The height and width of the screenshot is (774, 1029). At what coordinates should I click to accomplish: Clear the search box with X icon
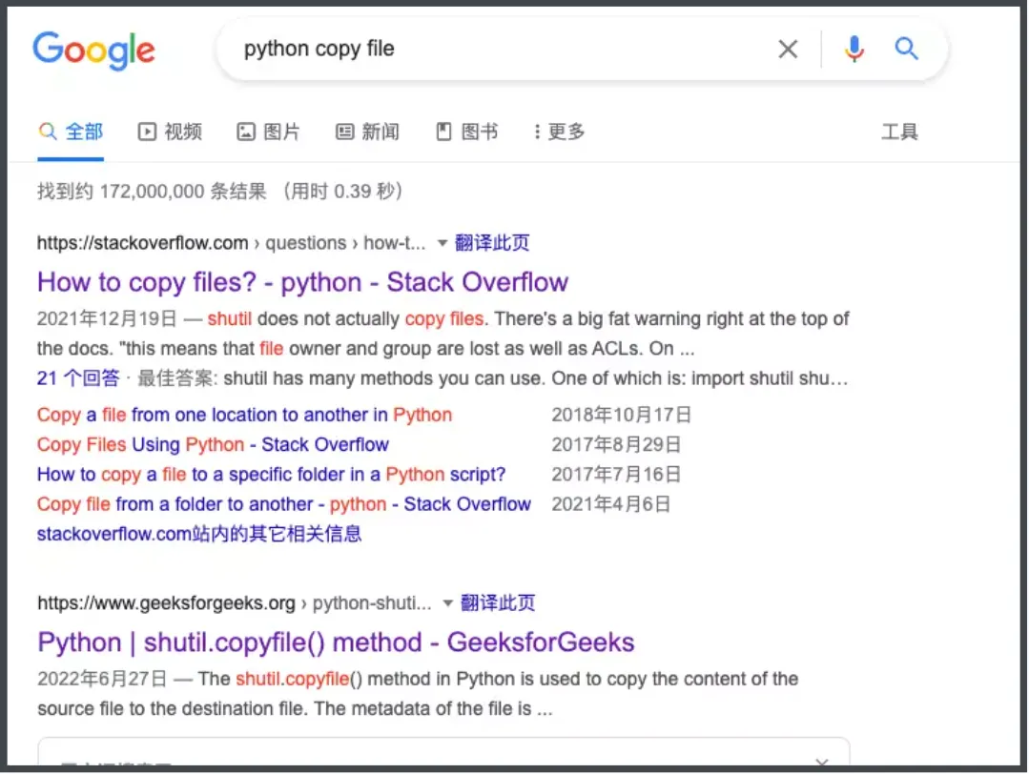(788, 50)
